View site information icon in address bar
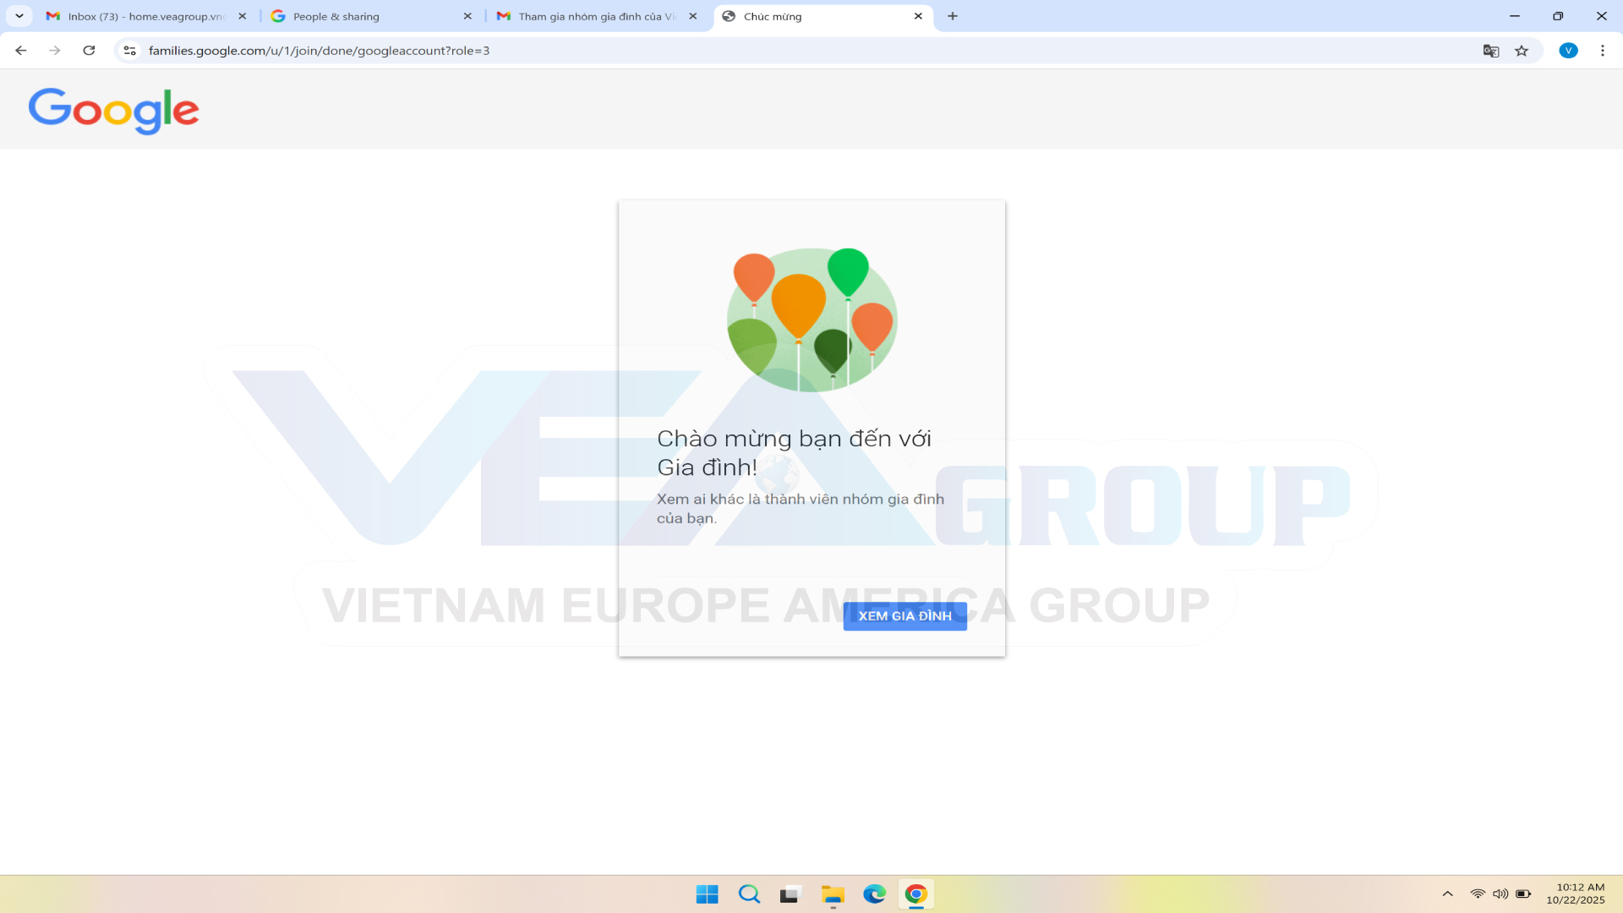This screenshot has height=913, width=1623. click(129, 51)
